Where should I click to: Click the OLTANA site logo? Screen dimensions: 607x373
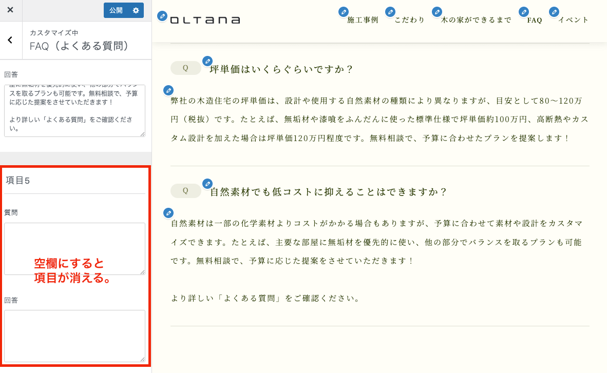click(205, 20)
